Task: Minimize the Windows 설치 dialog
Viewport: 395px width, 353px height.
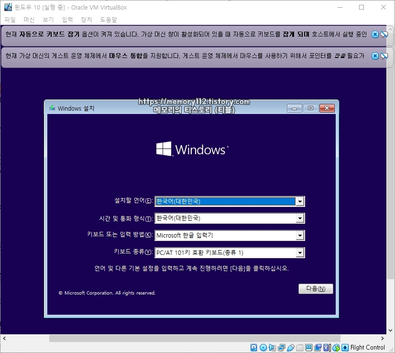Action: point(294,108)
